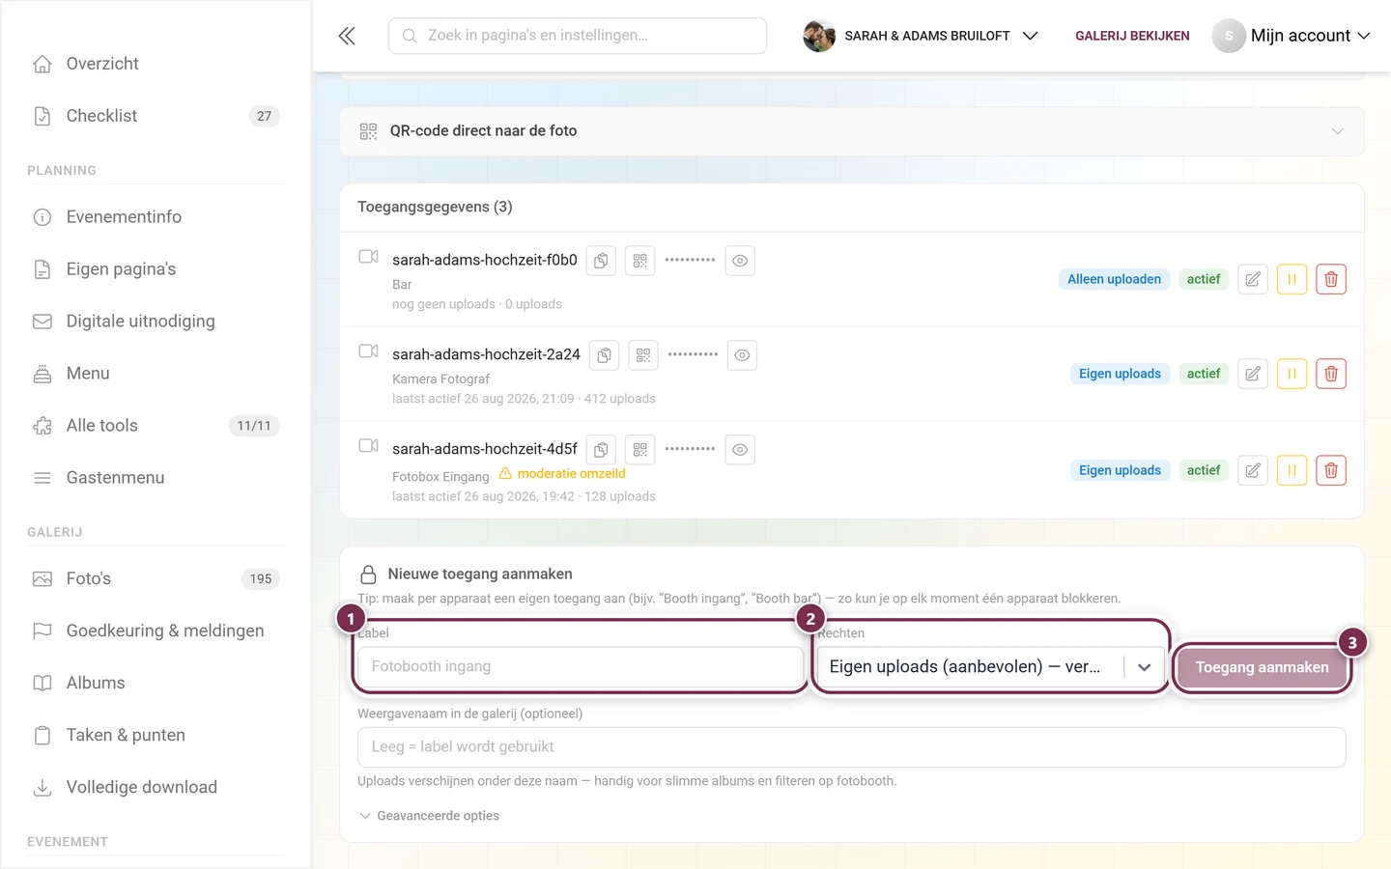
Task: Open the GALERIJ BEKIJKEN link
Action: click(x=1132, y=36)
